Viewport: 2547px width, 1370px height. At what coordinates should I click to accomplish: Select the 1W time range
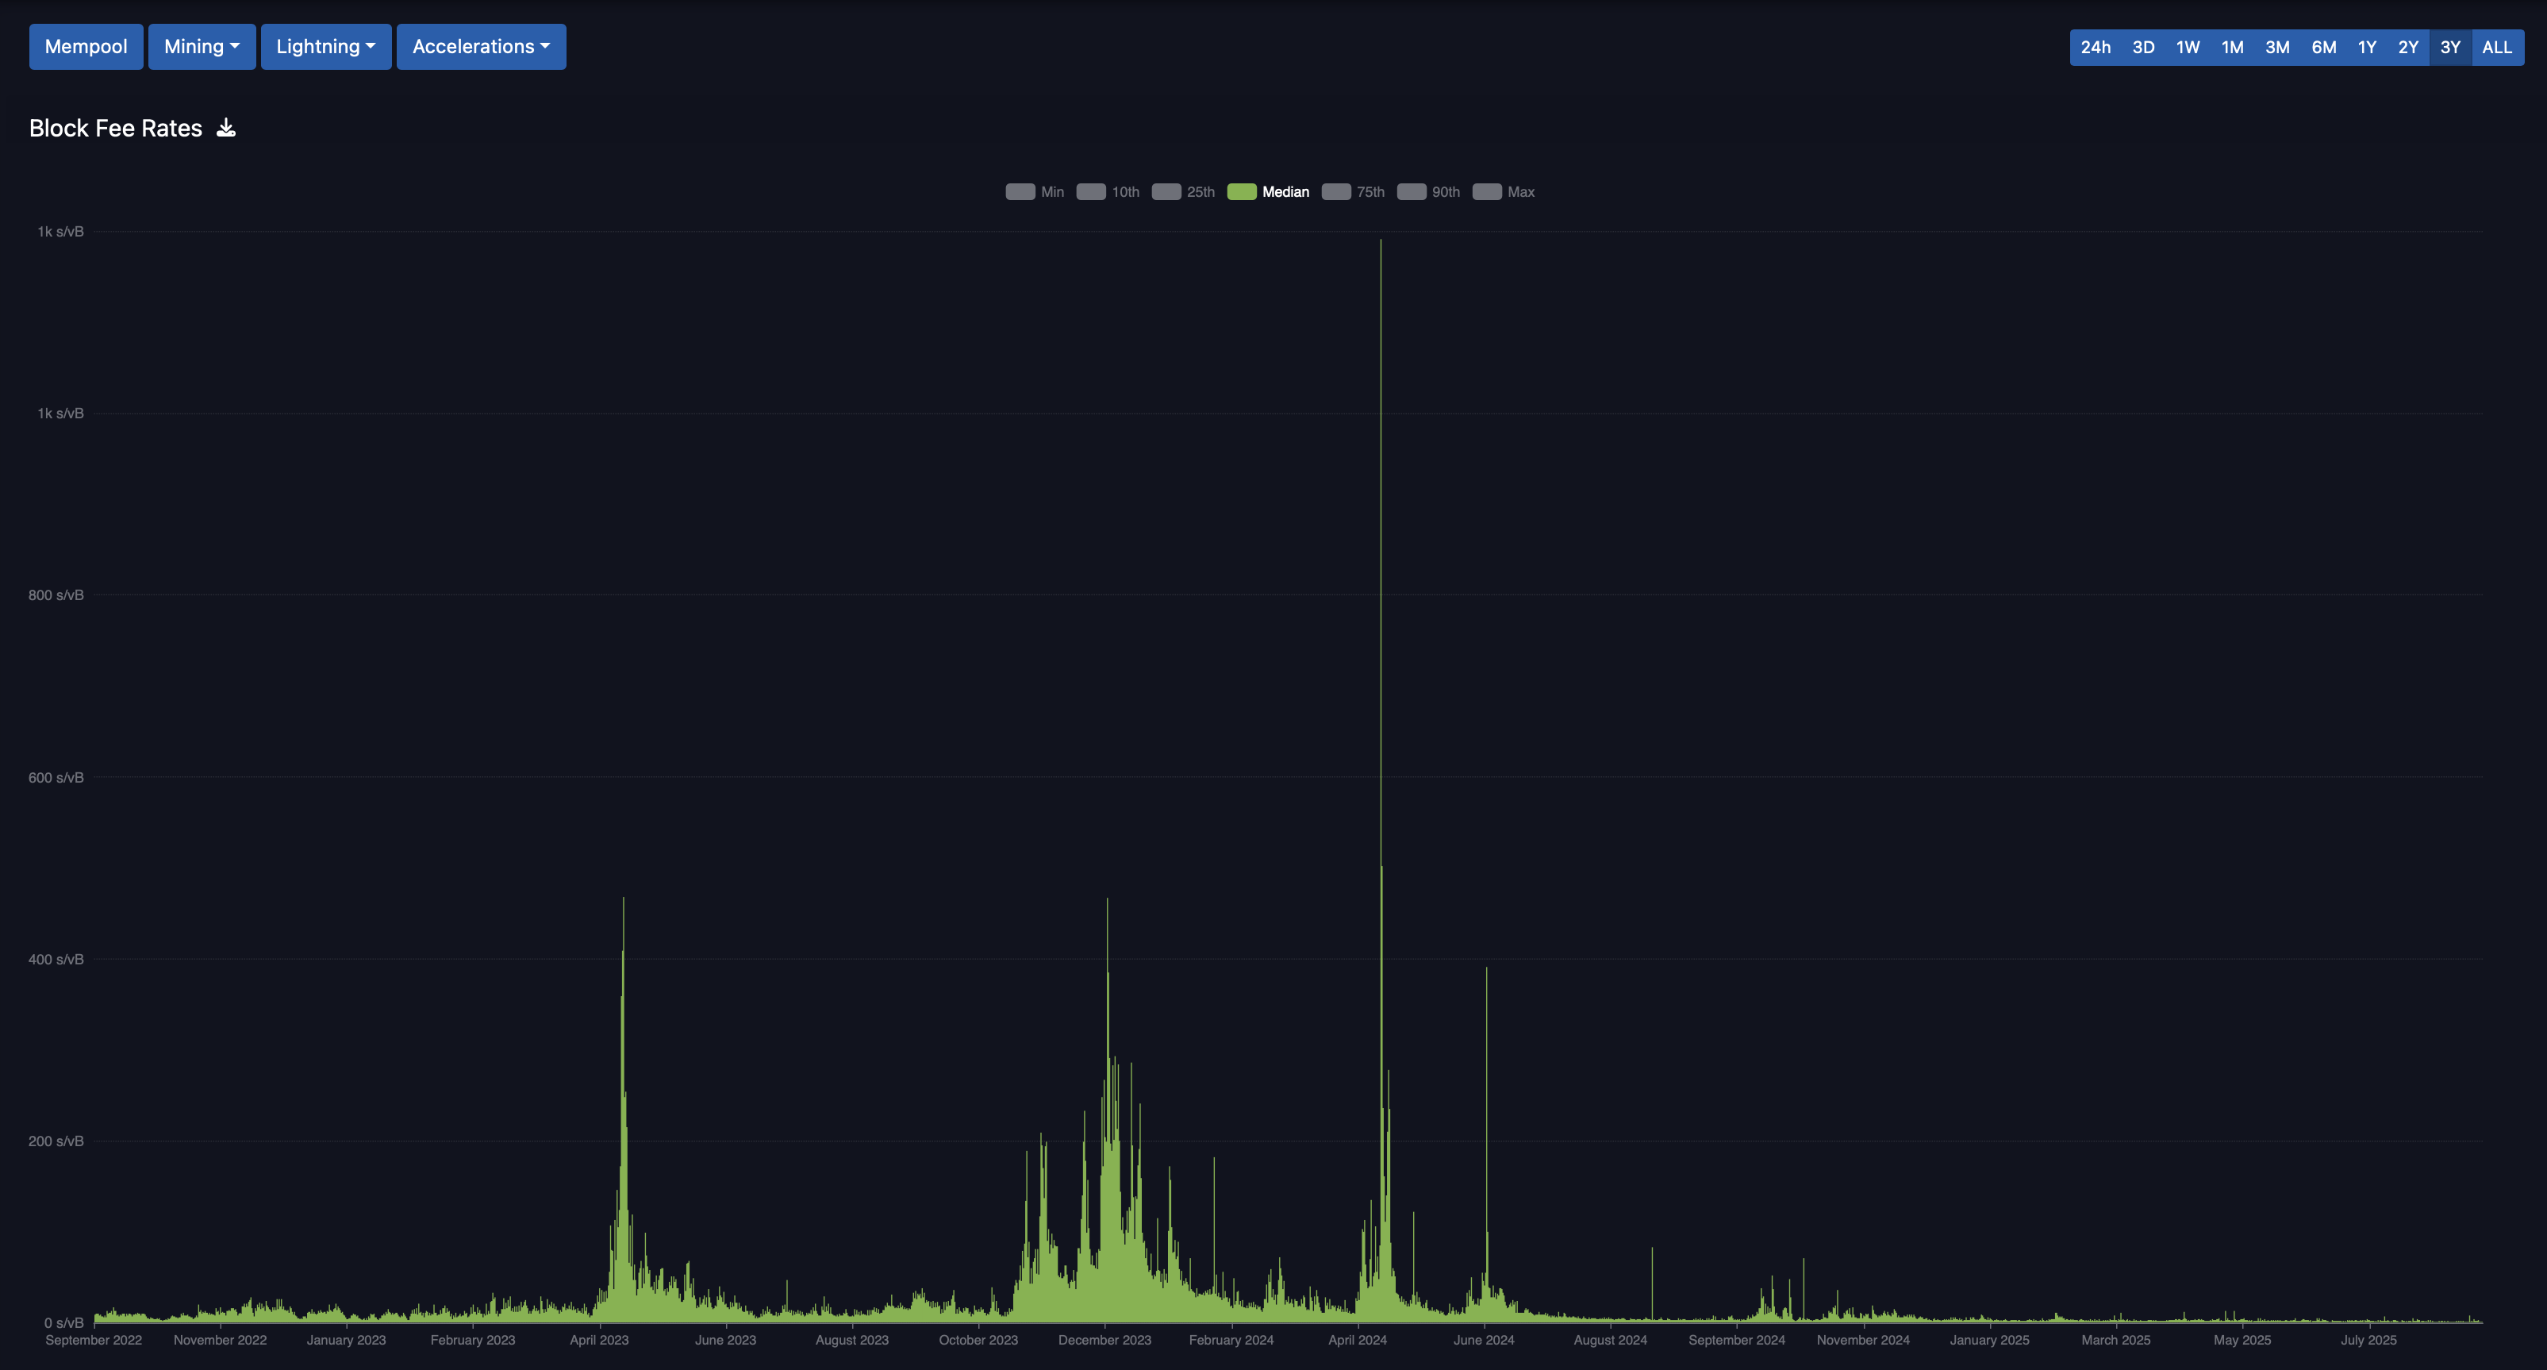[x=2187, y=48]
